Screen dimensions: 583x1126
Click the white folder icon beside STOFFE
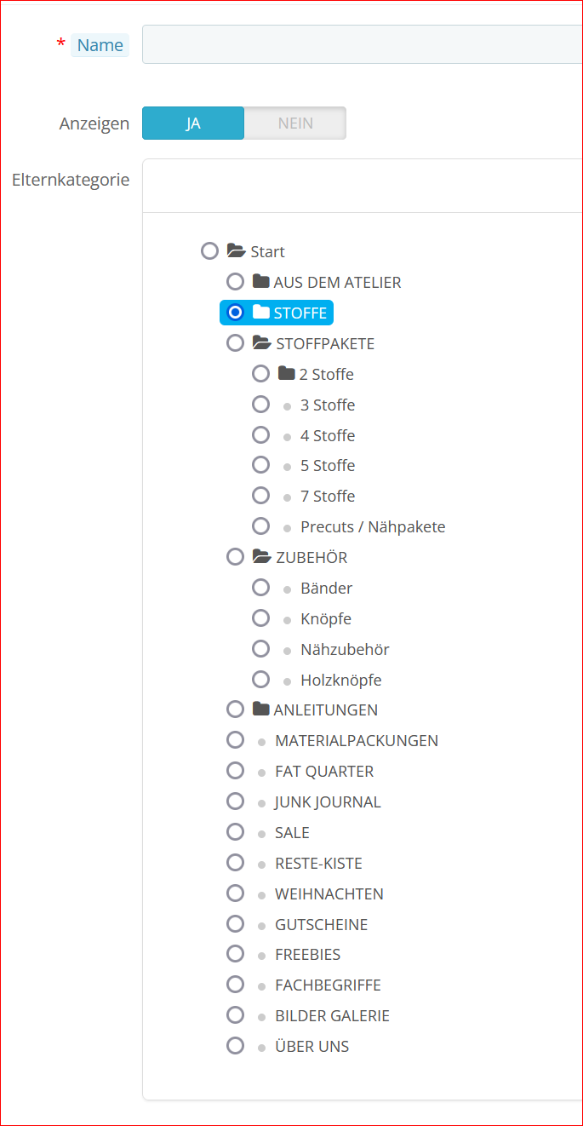(260, 313)
